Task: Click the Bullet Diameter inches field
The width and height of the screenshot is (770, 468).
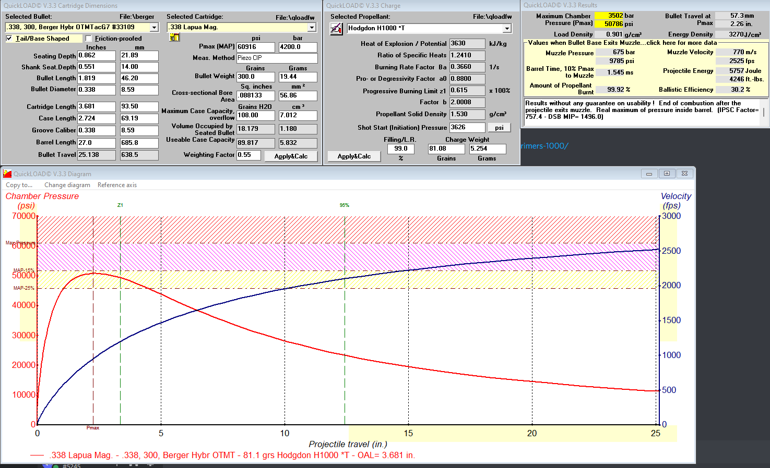Action: coord(97,90)
